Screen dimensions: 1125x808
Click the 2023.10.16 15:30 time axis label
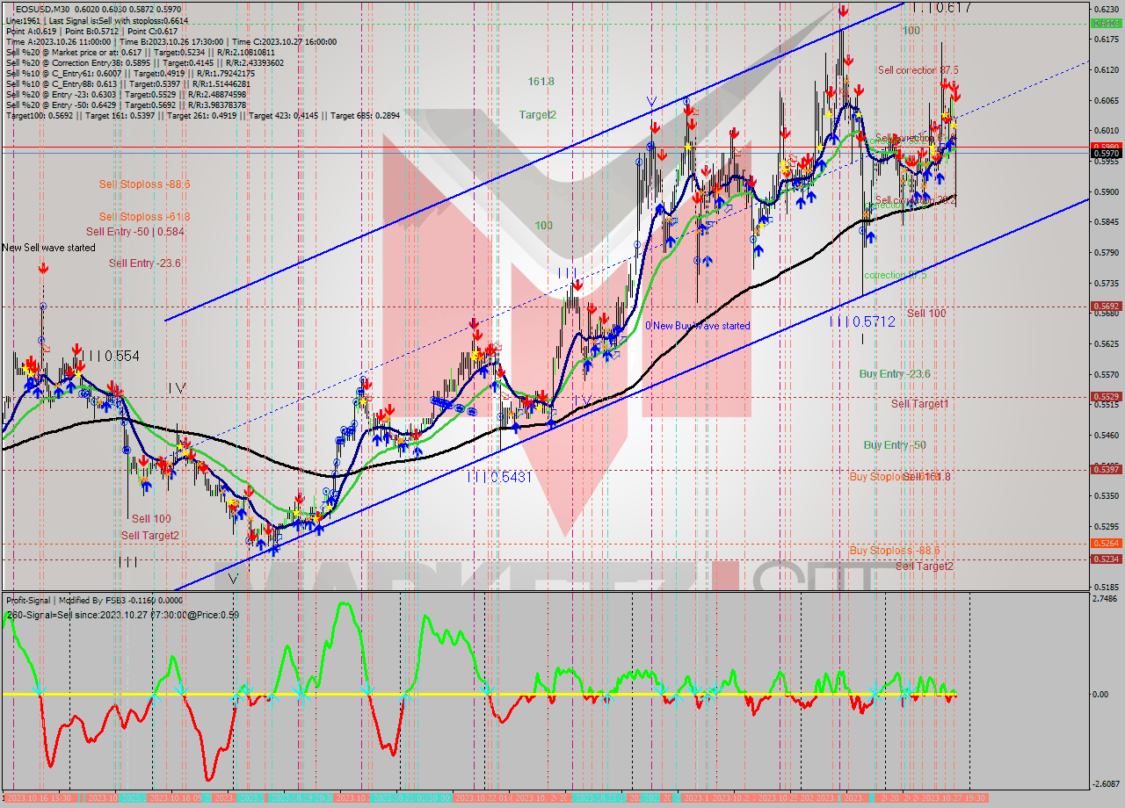click(40, 797)
